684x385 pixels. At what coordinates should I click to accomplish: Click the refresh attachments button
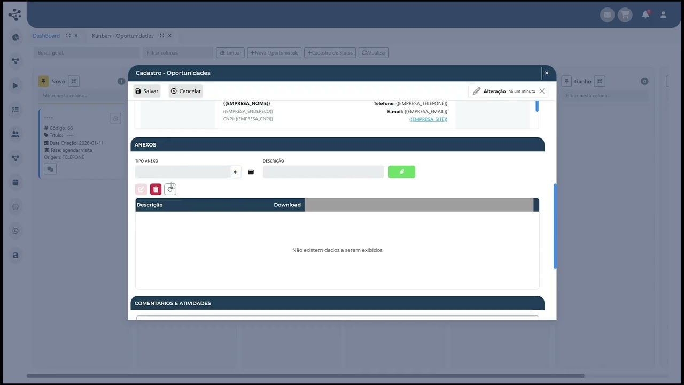click(x=170, y=189)
